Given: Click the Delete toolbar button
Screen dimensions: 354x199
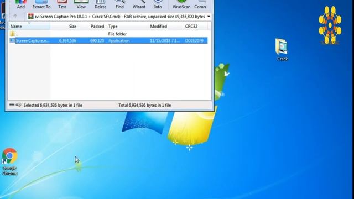Looking at the screenshot, I should click(100, 4).
